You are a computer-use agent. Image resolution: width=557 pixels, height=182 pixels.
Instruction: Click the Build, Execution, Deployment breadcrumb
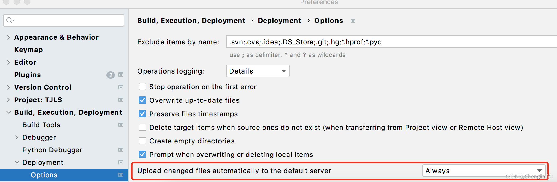[191, 21]
